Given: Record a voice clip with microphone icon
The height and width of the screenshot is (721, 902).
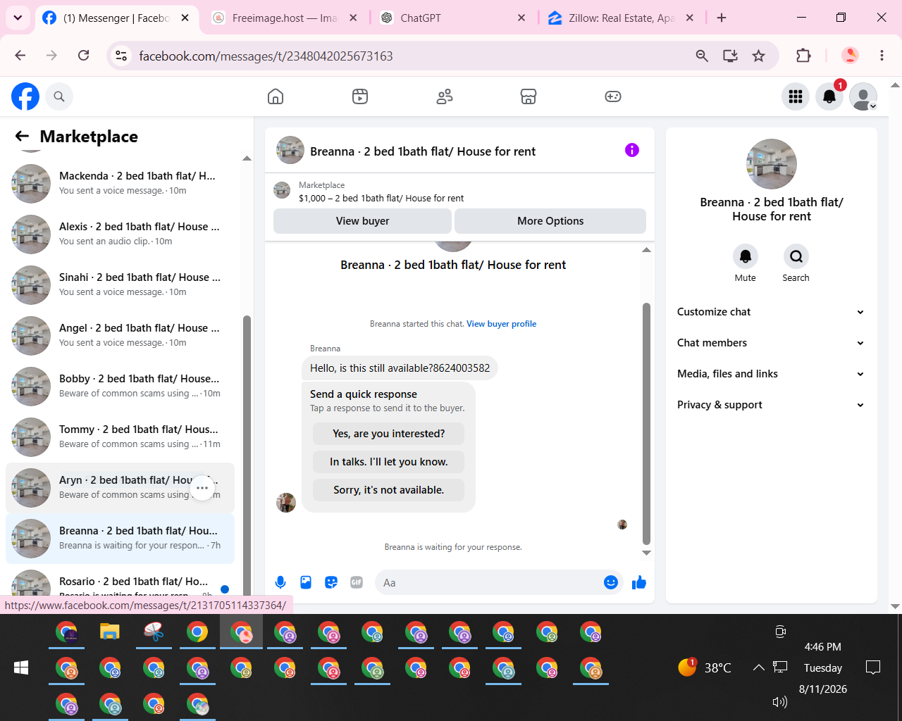Looking at the screenshot, I should [x=280, y=582].
